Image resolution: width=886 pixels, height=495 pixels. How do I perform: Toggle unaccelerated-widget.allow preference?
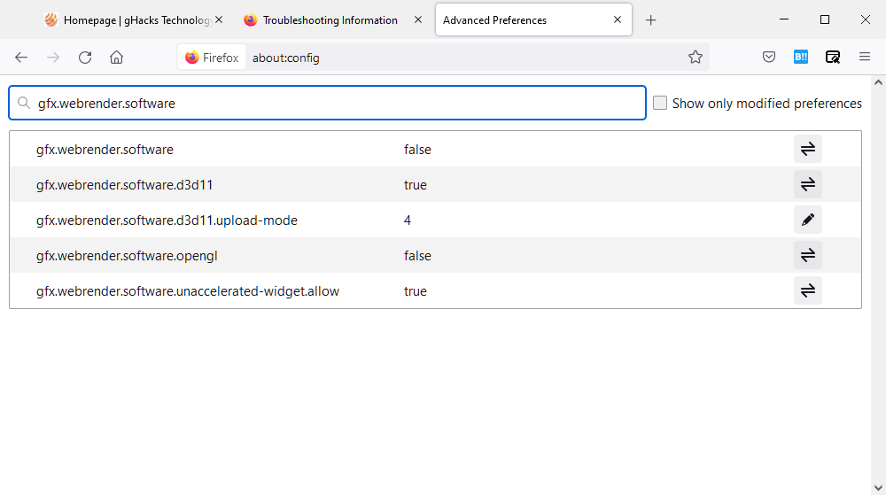(x=807, y=290)
